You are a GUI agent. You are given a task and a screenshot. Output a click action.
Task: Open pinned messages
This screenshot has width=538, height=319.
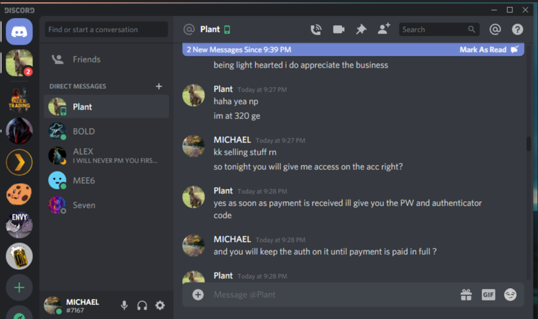point(361,30)
